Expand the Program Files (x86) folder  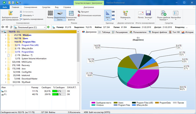click(x=6, y=45)
